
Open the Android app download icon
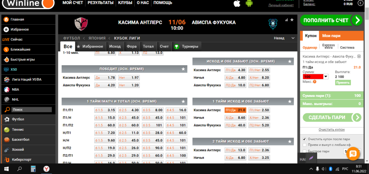(x=249, y=3)
